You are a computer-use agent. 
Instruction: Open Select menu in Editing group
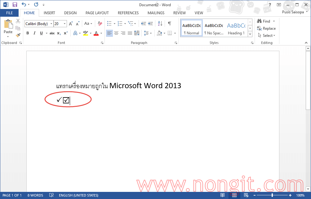[266, 36]
